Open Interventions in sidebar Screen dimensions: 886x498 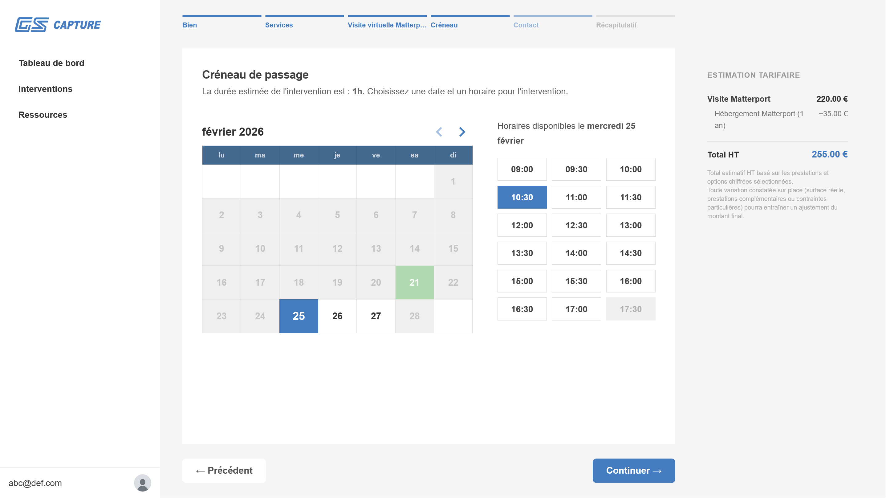(x=45, y=89)
